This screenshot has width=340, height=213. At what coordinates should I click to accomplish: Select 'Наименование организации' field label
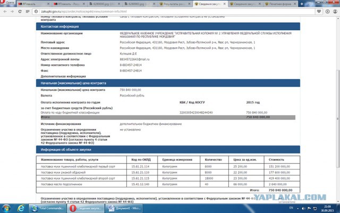pos(62,33)
